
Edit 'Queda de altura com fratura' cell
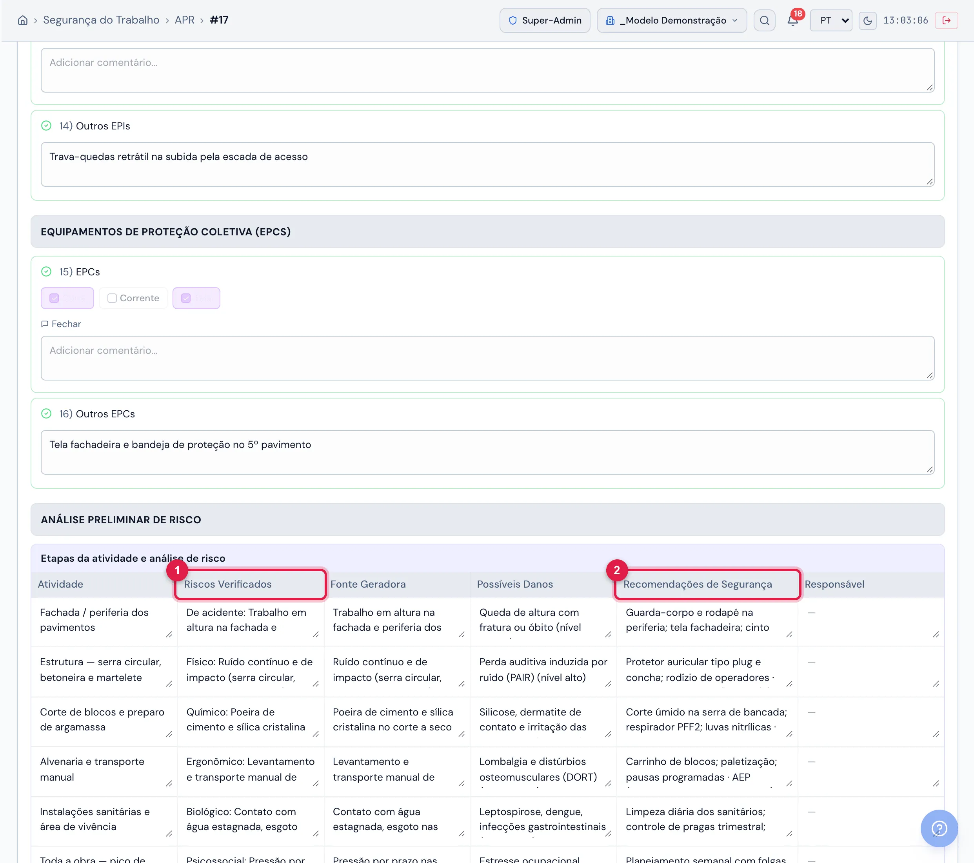pos(544,621)
